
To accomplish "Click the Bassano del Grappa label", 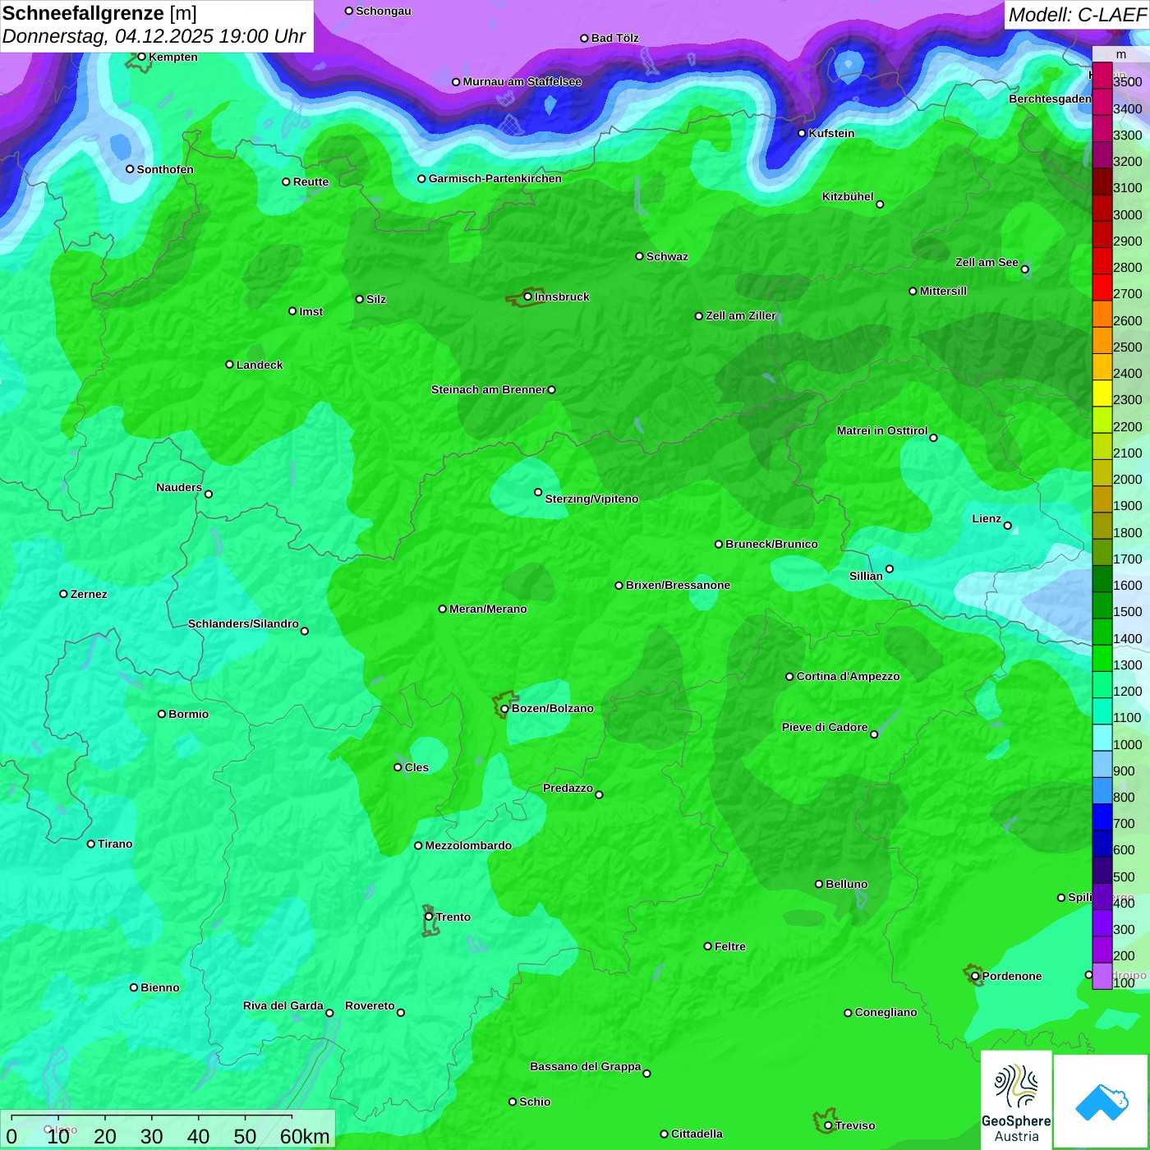I will click(x=586, y=1066).
